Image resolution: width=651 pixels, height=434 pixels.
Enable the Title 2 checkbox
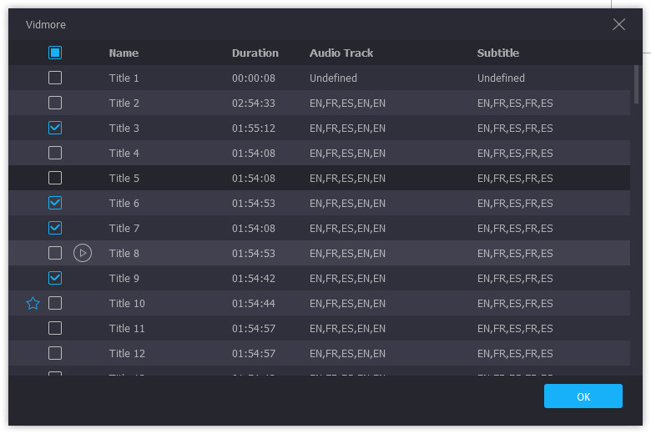pos(55,103)
